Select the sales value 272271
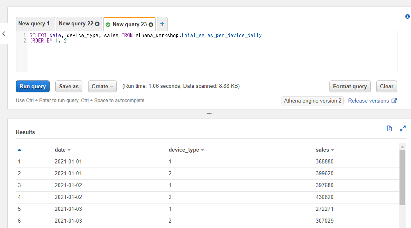Screen dimensions: 411x228 click(325, 209)
